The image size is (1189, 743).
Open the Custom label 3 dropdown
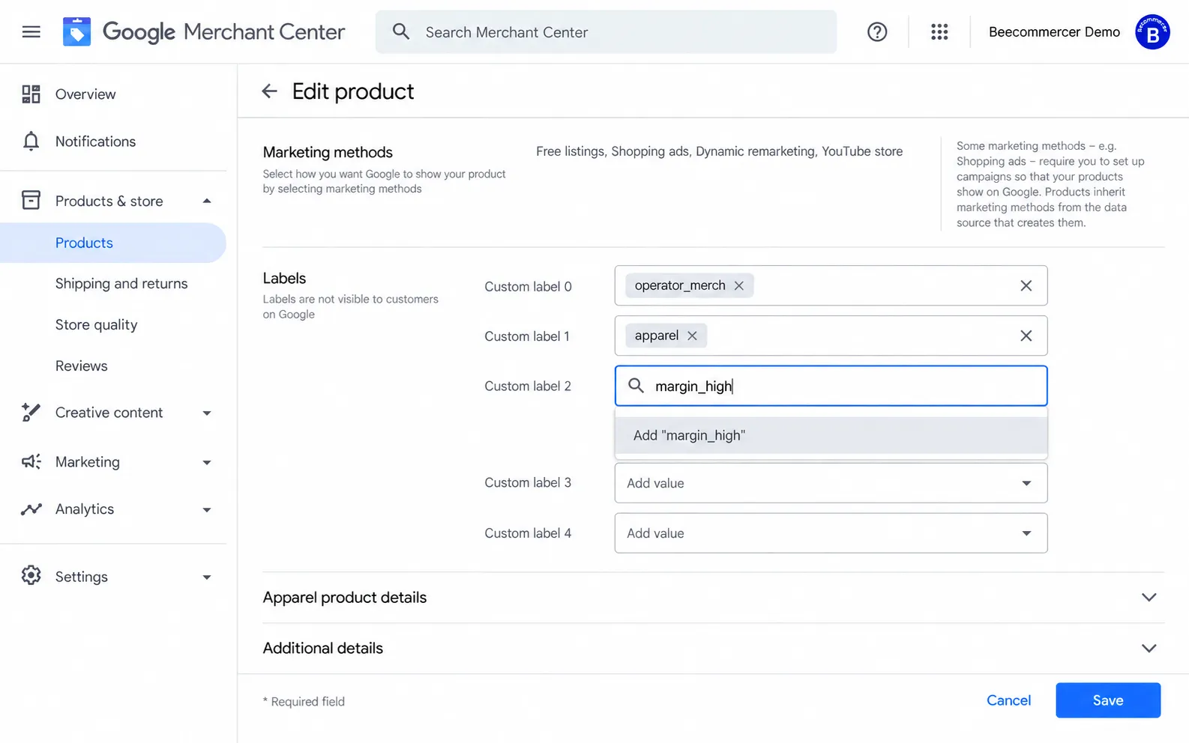pyautogui.click(x=831, y=483)
